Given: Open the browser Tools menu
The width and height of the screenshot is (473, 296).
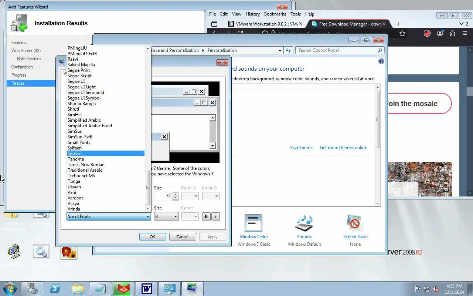Looking at the screenshot, I should pos(296,14).
